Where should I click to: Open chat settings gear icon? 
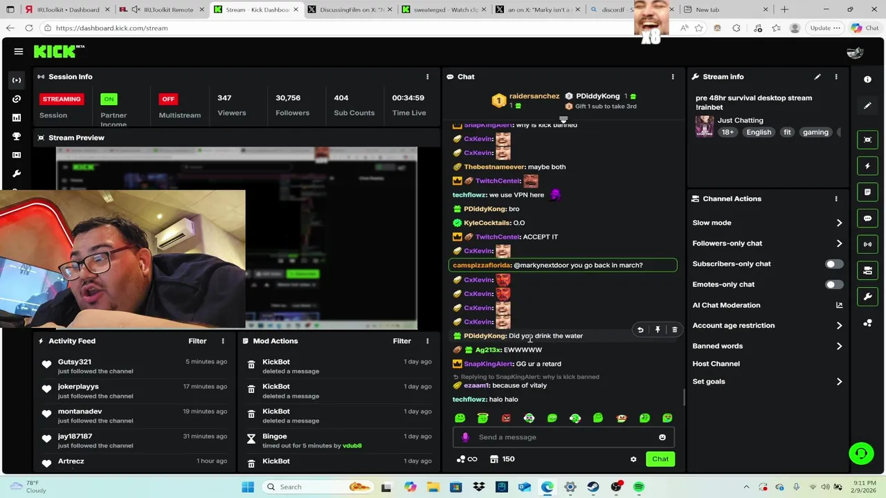coord(633,459)
